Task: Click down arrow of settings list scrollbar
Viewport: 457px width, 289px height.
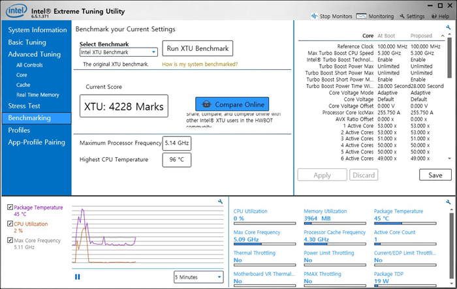Action: coord(449,159)
